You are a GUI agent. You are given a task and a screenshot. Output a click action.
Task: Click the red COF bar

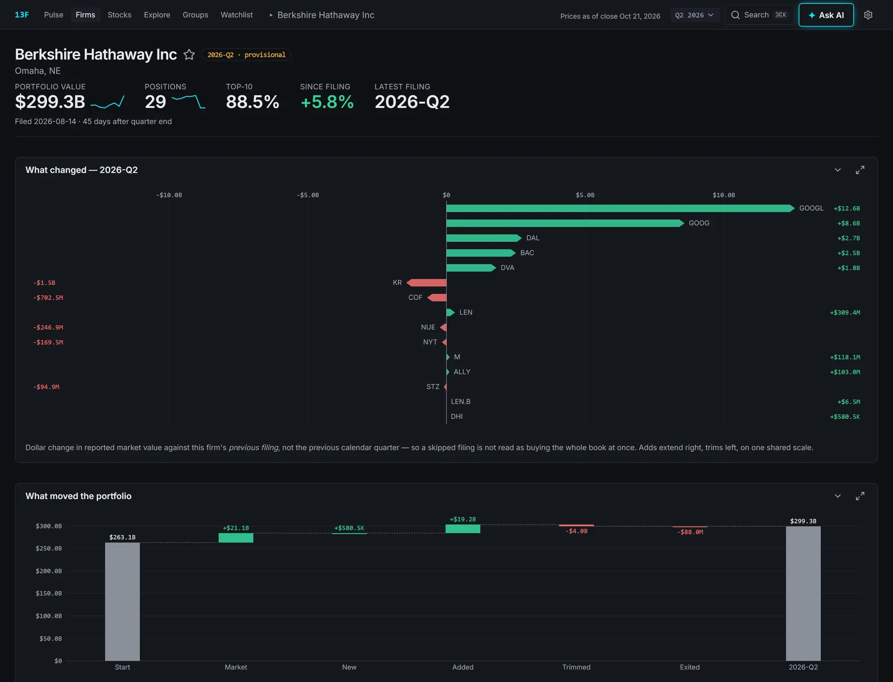click(x=437, y=297)
